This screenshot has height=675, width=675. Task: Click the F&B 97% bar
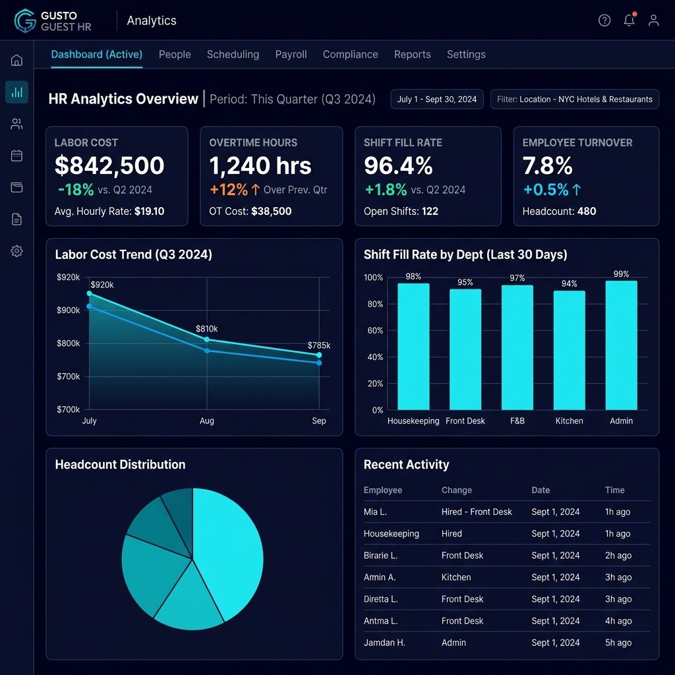point(517,347)
